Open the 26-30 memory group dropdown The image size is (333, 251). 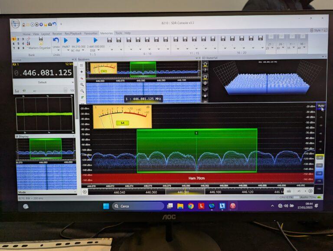283,48
